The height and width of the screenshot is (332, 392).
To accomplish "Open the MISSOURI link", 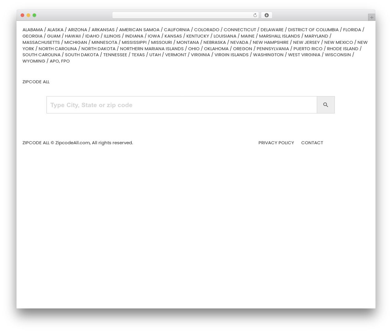I will click(x=161, y=42).
